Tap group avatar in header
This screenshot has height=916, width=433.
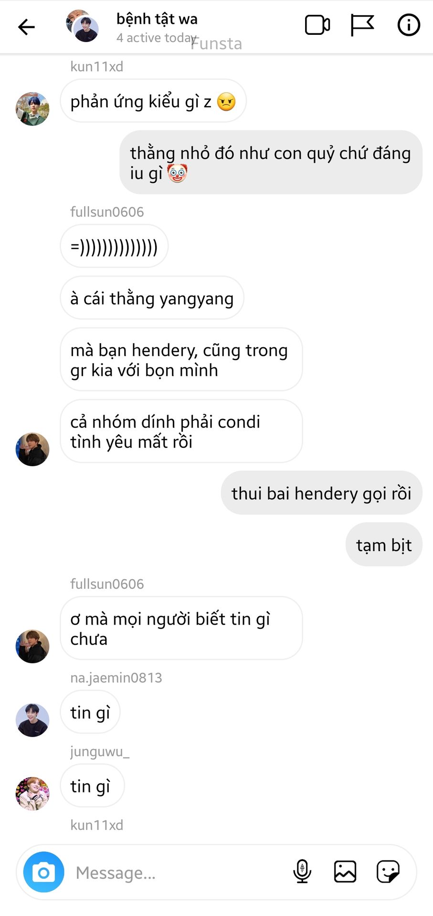(x=83, y=26)
